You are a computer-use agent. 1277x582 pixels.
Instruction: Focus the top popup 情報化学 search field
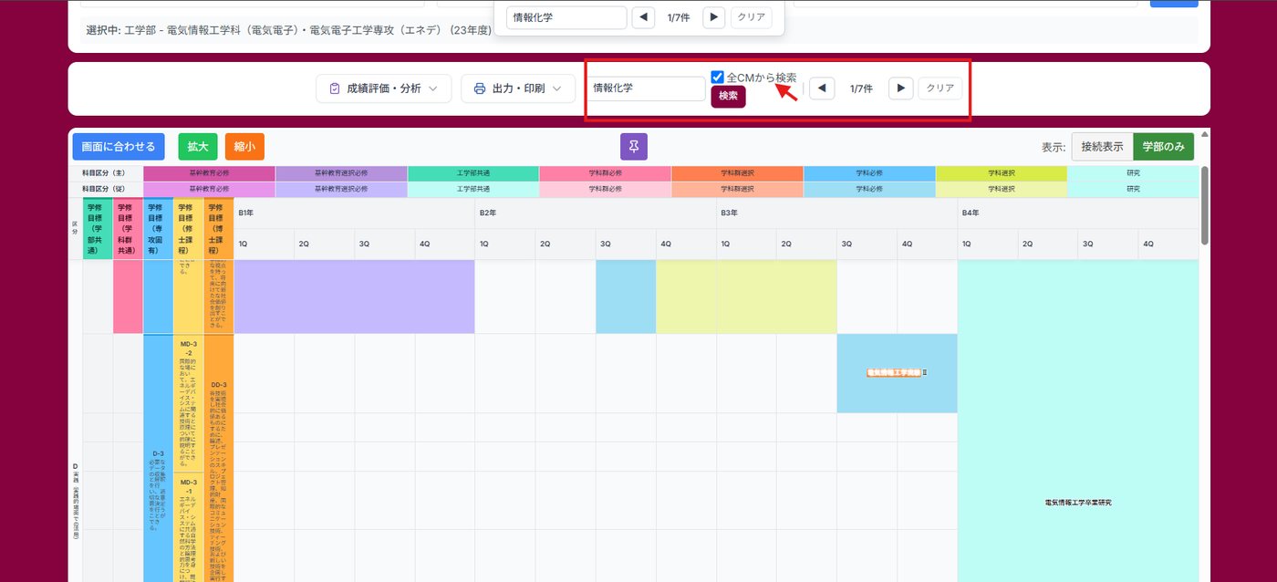tap(566, 17)
